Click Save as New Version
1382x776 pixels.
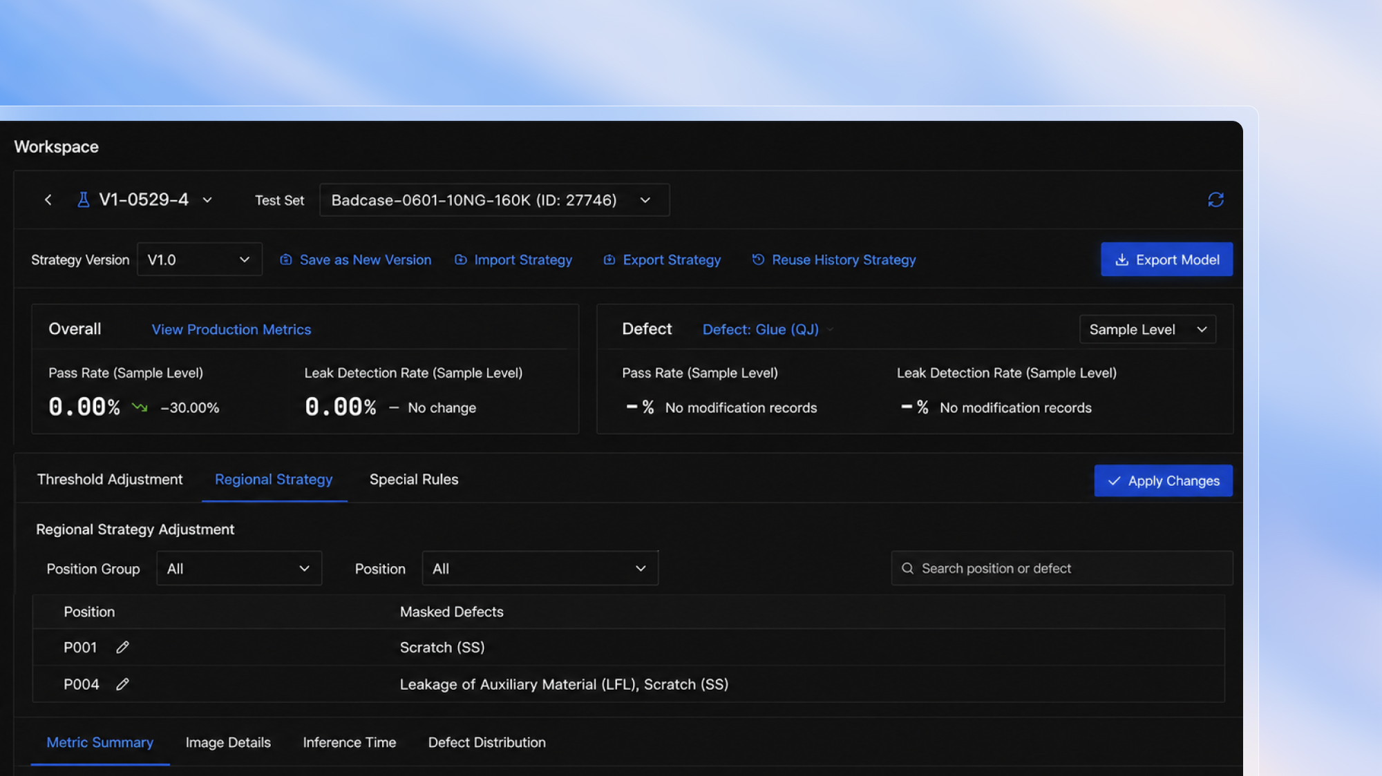click(x=355, y=260)
